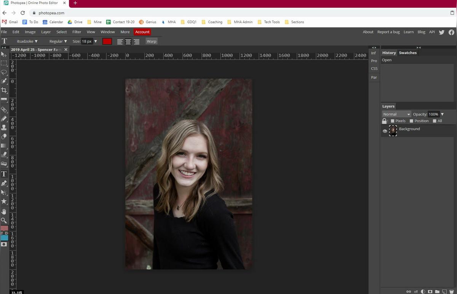This screenshot has height=294, width=457.
Task: Open the Layer menu
Action: tap(46, 32)
